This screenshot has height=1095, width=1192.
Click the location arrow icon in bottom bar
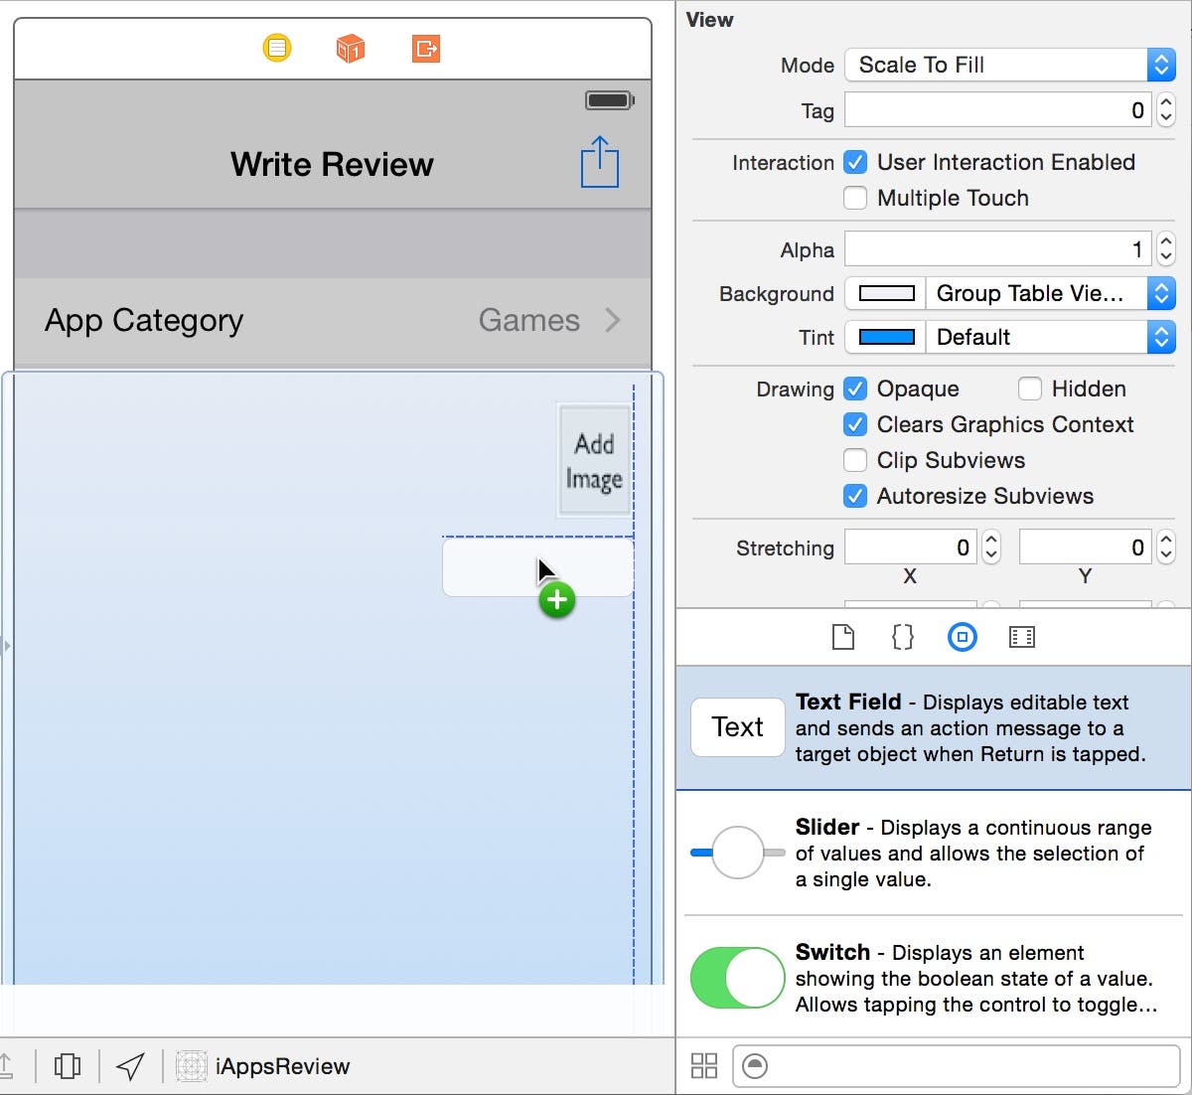[x=130, y=1066]
